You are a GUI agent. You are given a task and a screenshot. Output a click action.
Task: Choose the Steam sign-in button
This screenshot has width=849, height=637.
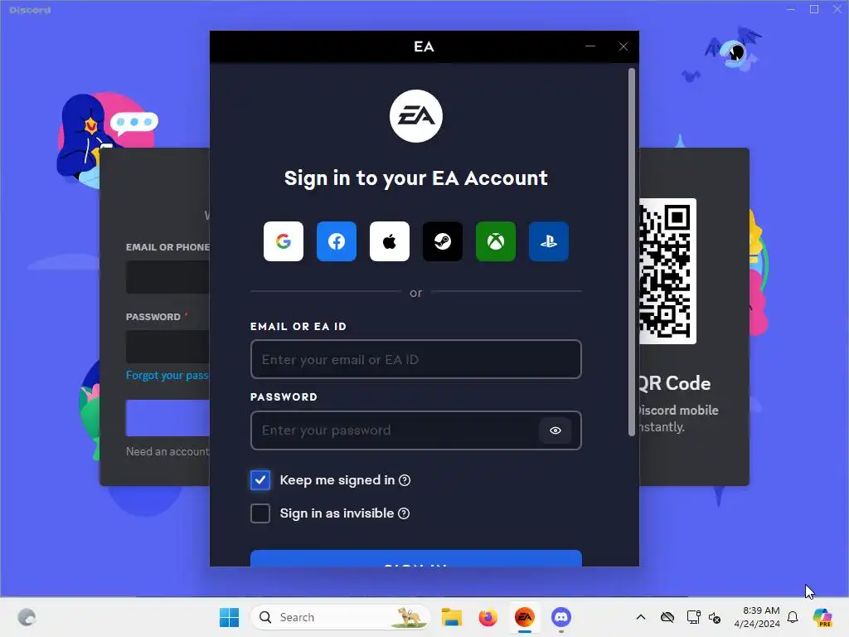coord(443,241)
